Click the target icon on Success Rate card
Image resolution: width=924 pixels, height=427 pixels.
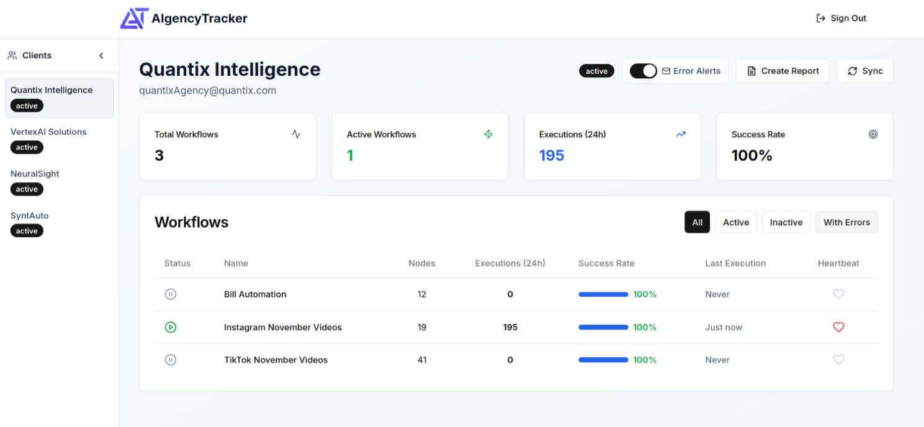pos(874,133)
